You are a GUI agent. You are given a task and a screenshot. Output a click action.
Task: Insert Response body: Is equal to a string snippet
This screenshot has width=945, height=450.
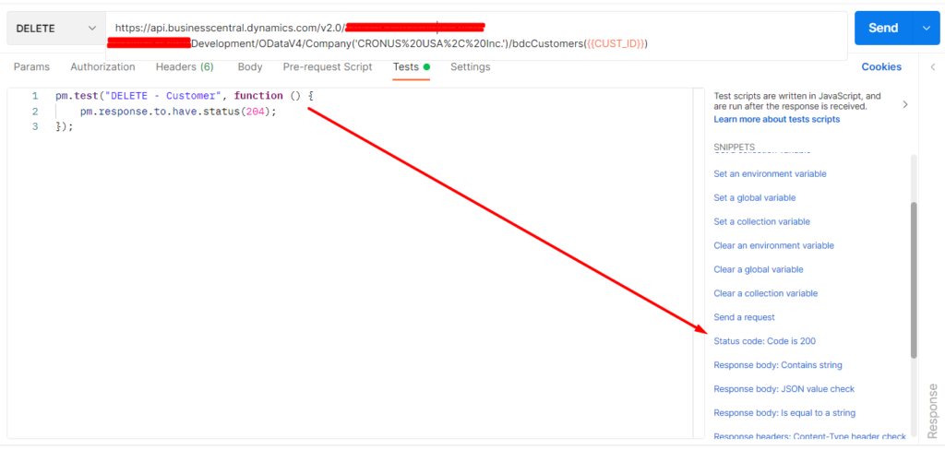coord(784,413)
